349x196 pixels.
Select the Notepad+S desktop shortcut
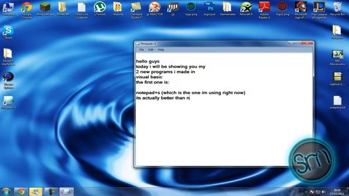tap(8, 102)
